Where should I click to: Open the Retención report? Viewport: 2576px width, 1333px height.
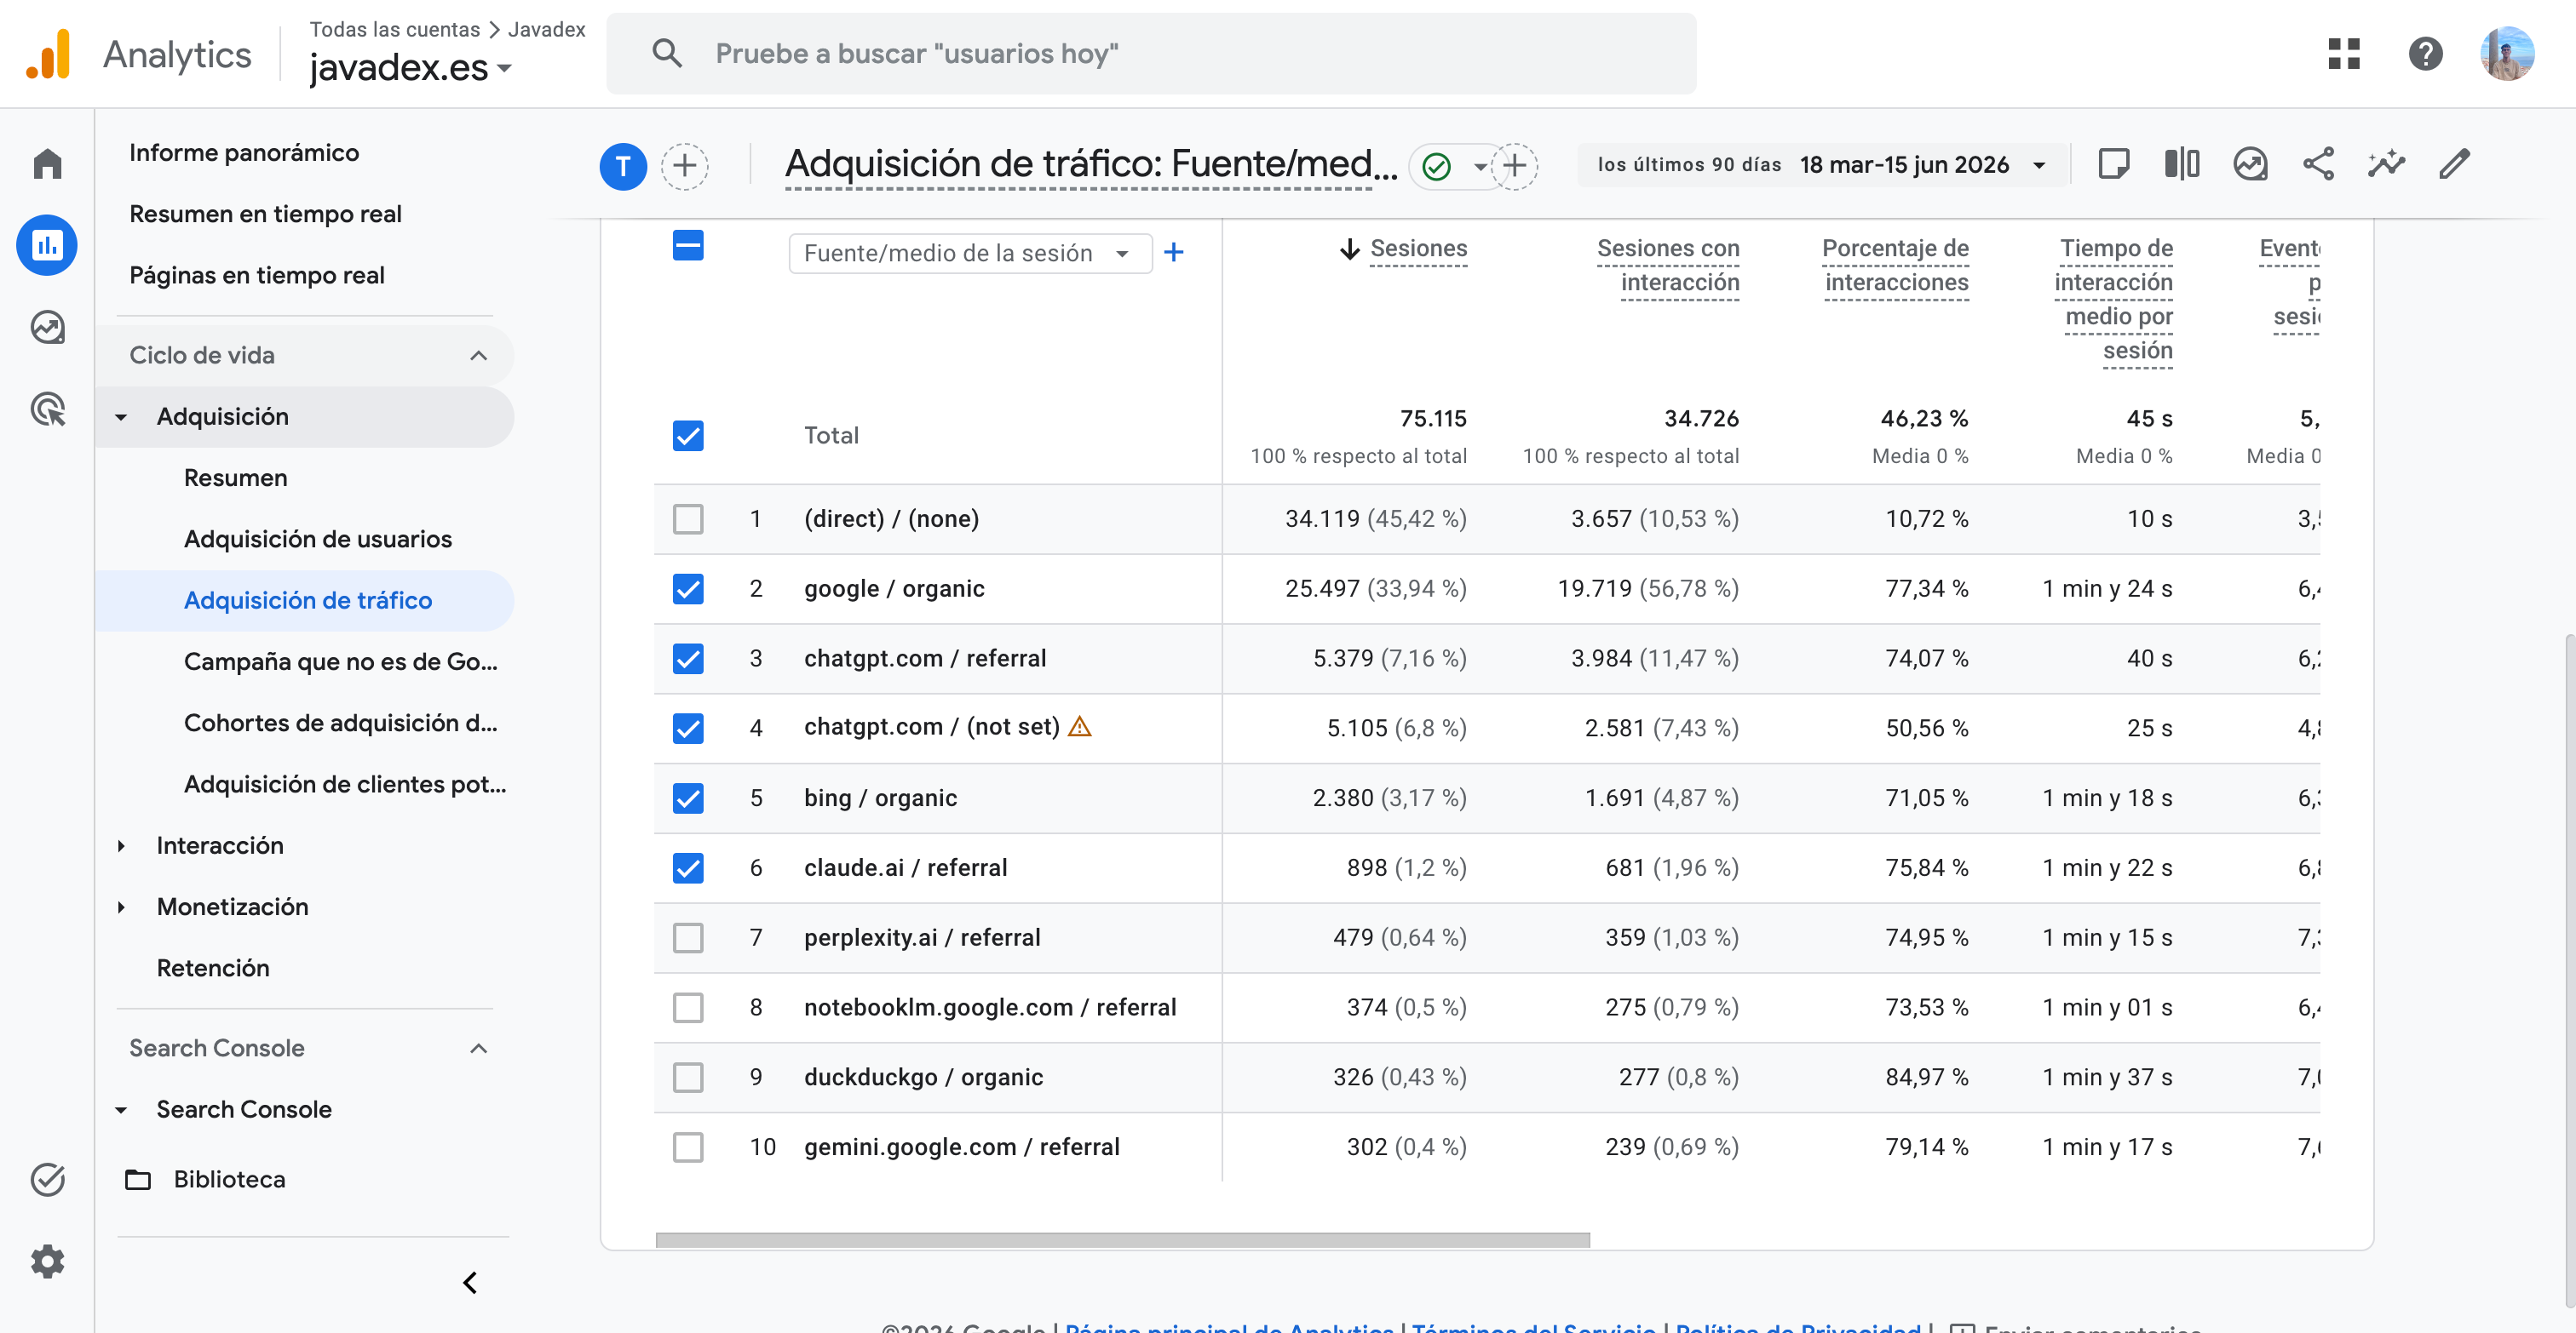pos(213,969)
